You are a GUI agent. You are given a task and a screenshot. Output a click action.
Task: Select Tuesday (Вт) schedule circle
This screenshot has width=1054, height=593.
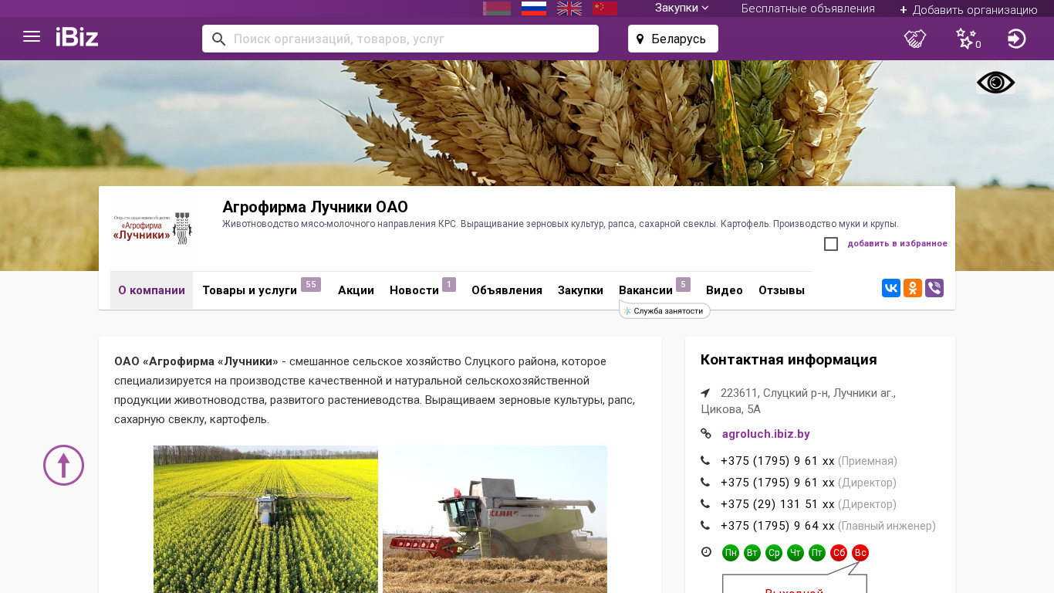tap(752, 553)
